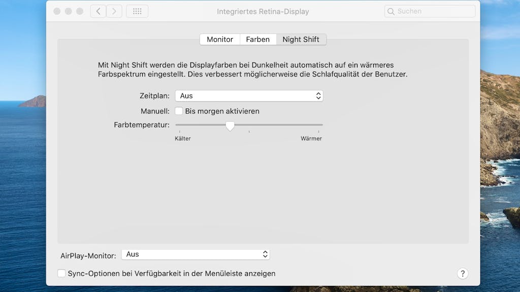520x292 pixels.
Task: Click the Farbtemperatur slider handle
Action: [230, 126]
